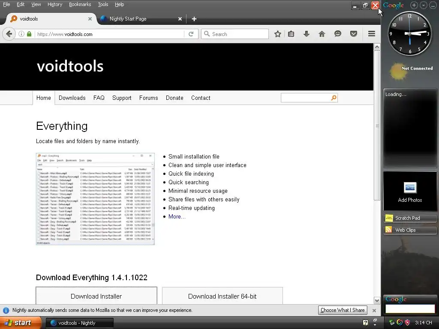
Task: Open the Donate link
Action: click(x=174, y=98)
